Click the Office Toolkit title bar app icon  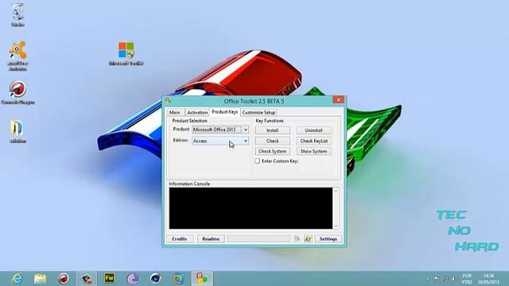click(x=168, y=101)
